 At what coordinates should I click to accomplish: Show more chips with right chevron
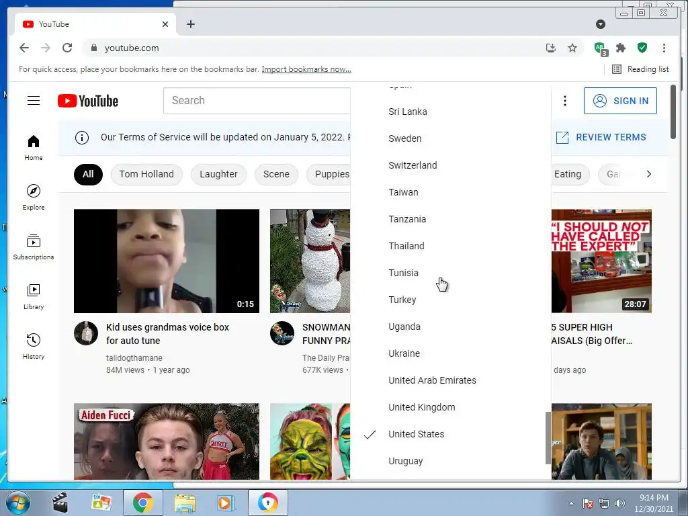649,174
